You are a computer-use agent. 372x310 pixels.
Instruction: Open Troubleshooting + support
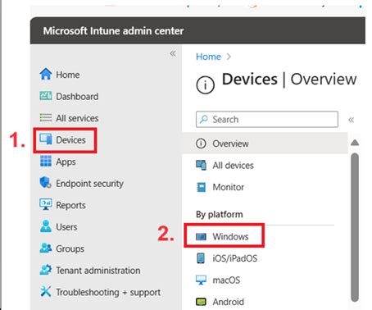point(108,292)
